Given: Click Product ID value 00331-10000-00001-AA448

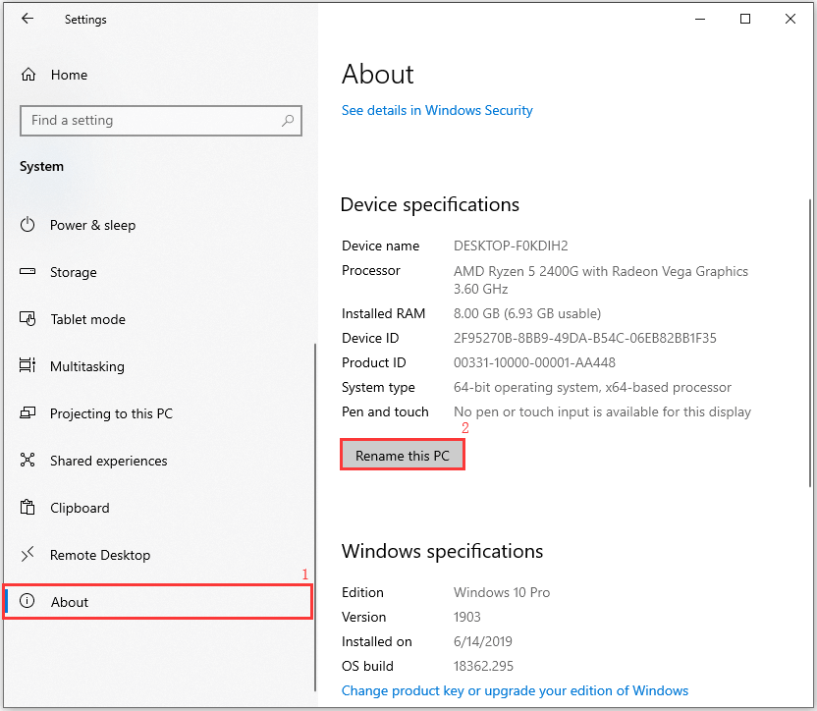Looking at the screenshot, I should pos(534,362).
